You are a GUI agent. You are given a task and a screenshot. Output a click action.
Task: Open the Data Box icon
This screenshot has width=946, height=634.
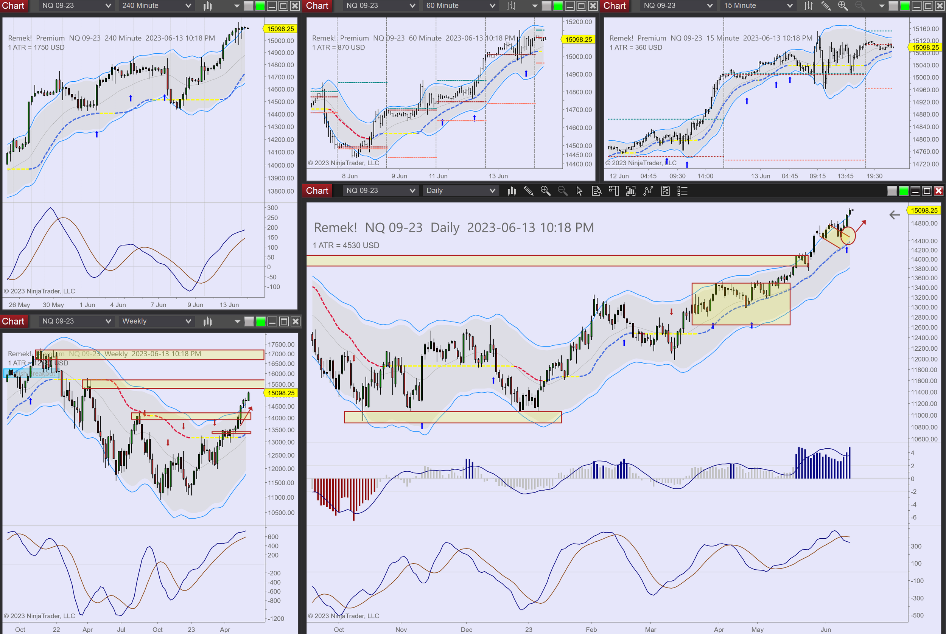[596, 191]
